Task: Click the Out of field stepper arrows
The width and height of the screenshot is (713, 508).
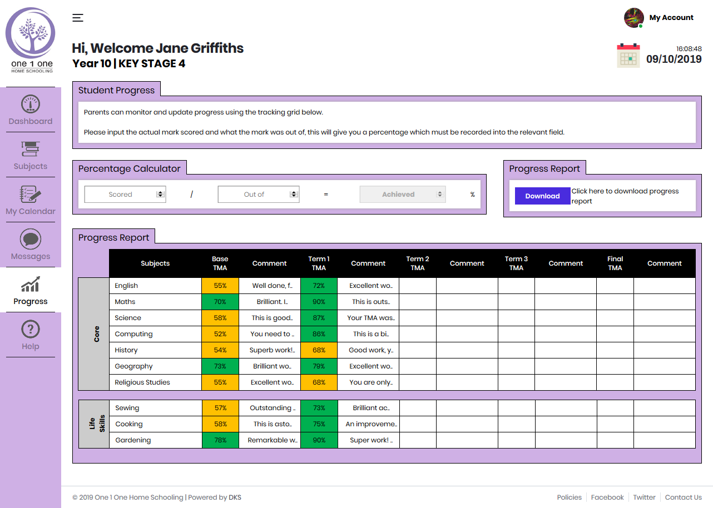Action: 294,195
